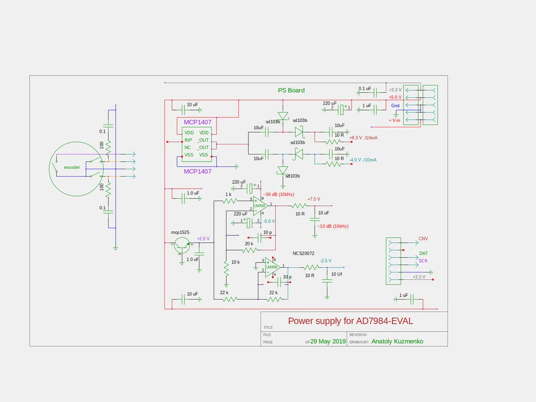
Task: Click the "encoder" text inside the circle
Action: pos(72,167)
